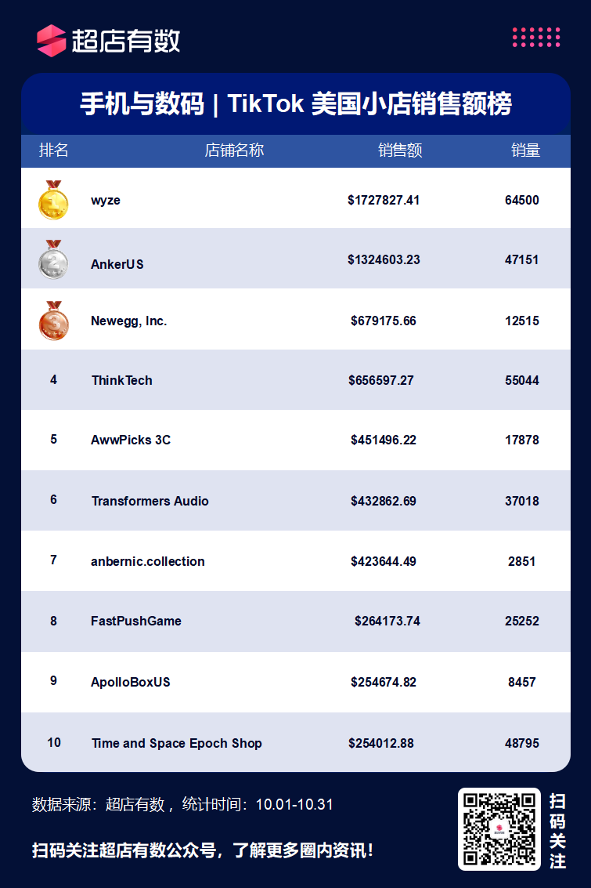
Task: Select the AnkerUS store name
Action: pyautogui.click(x=117, y=264)
